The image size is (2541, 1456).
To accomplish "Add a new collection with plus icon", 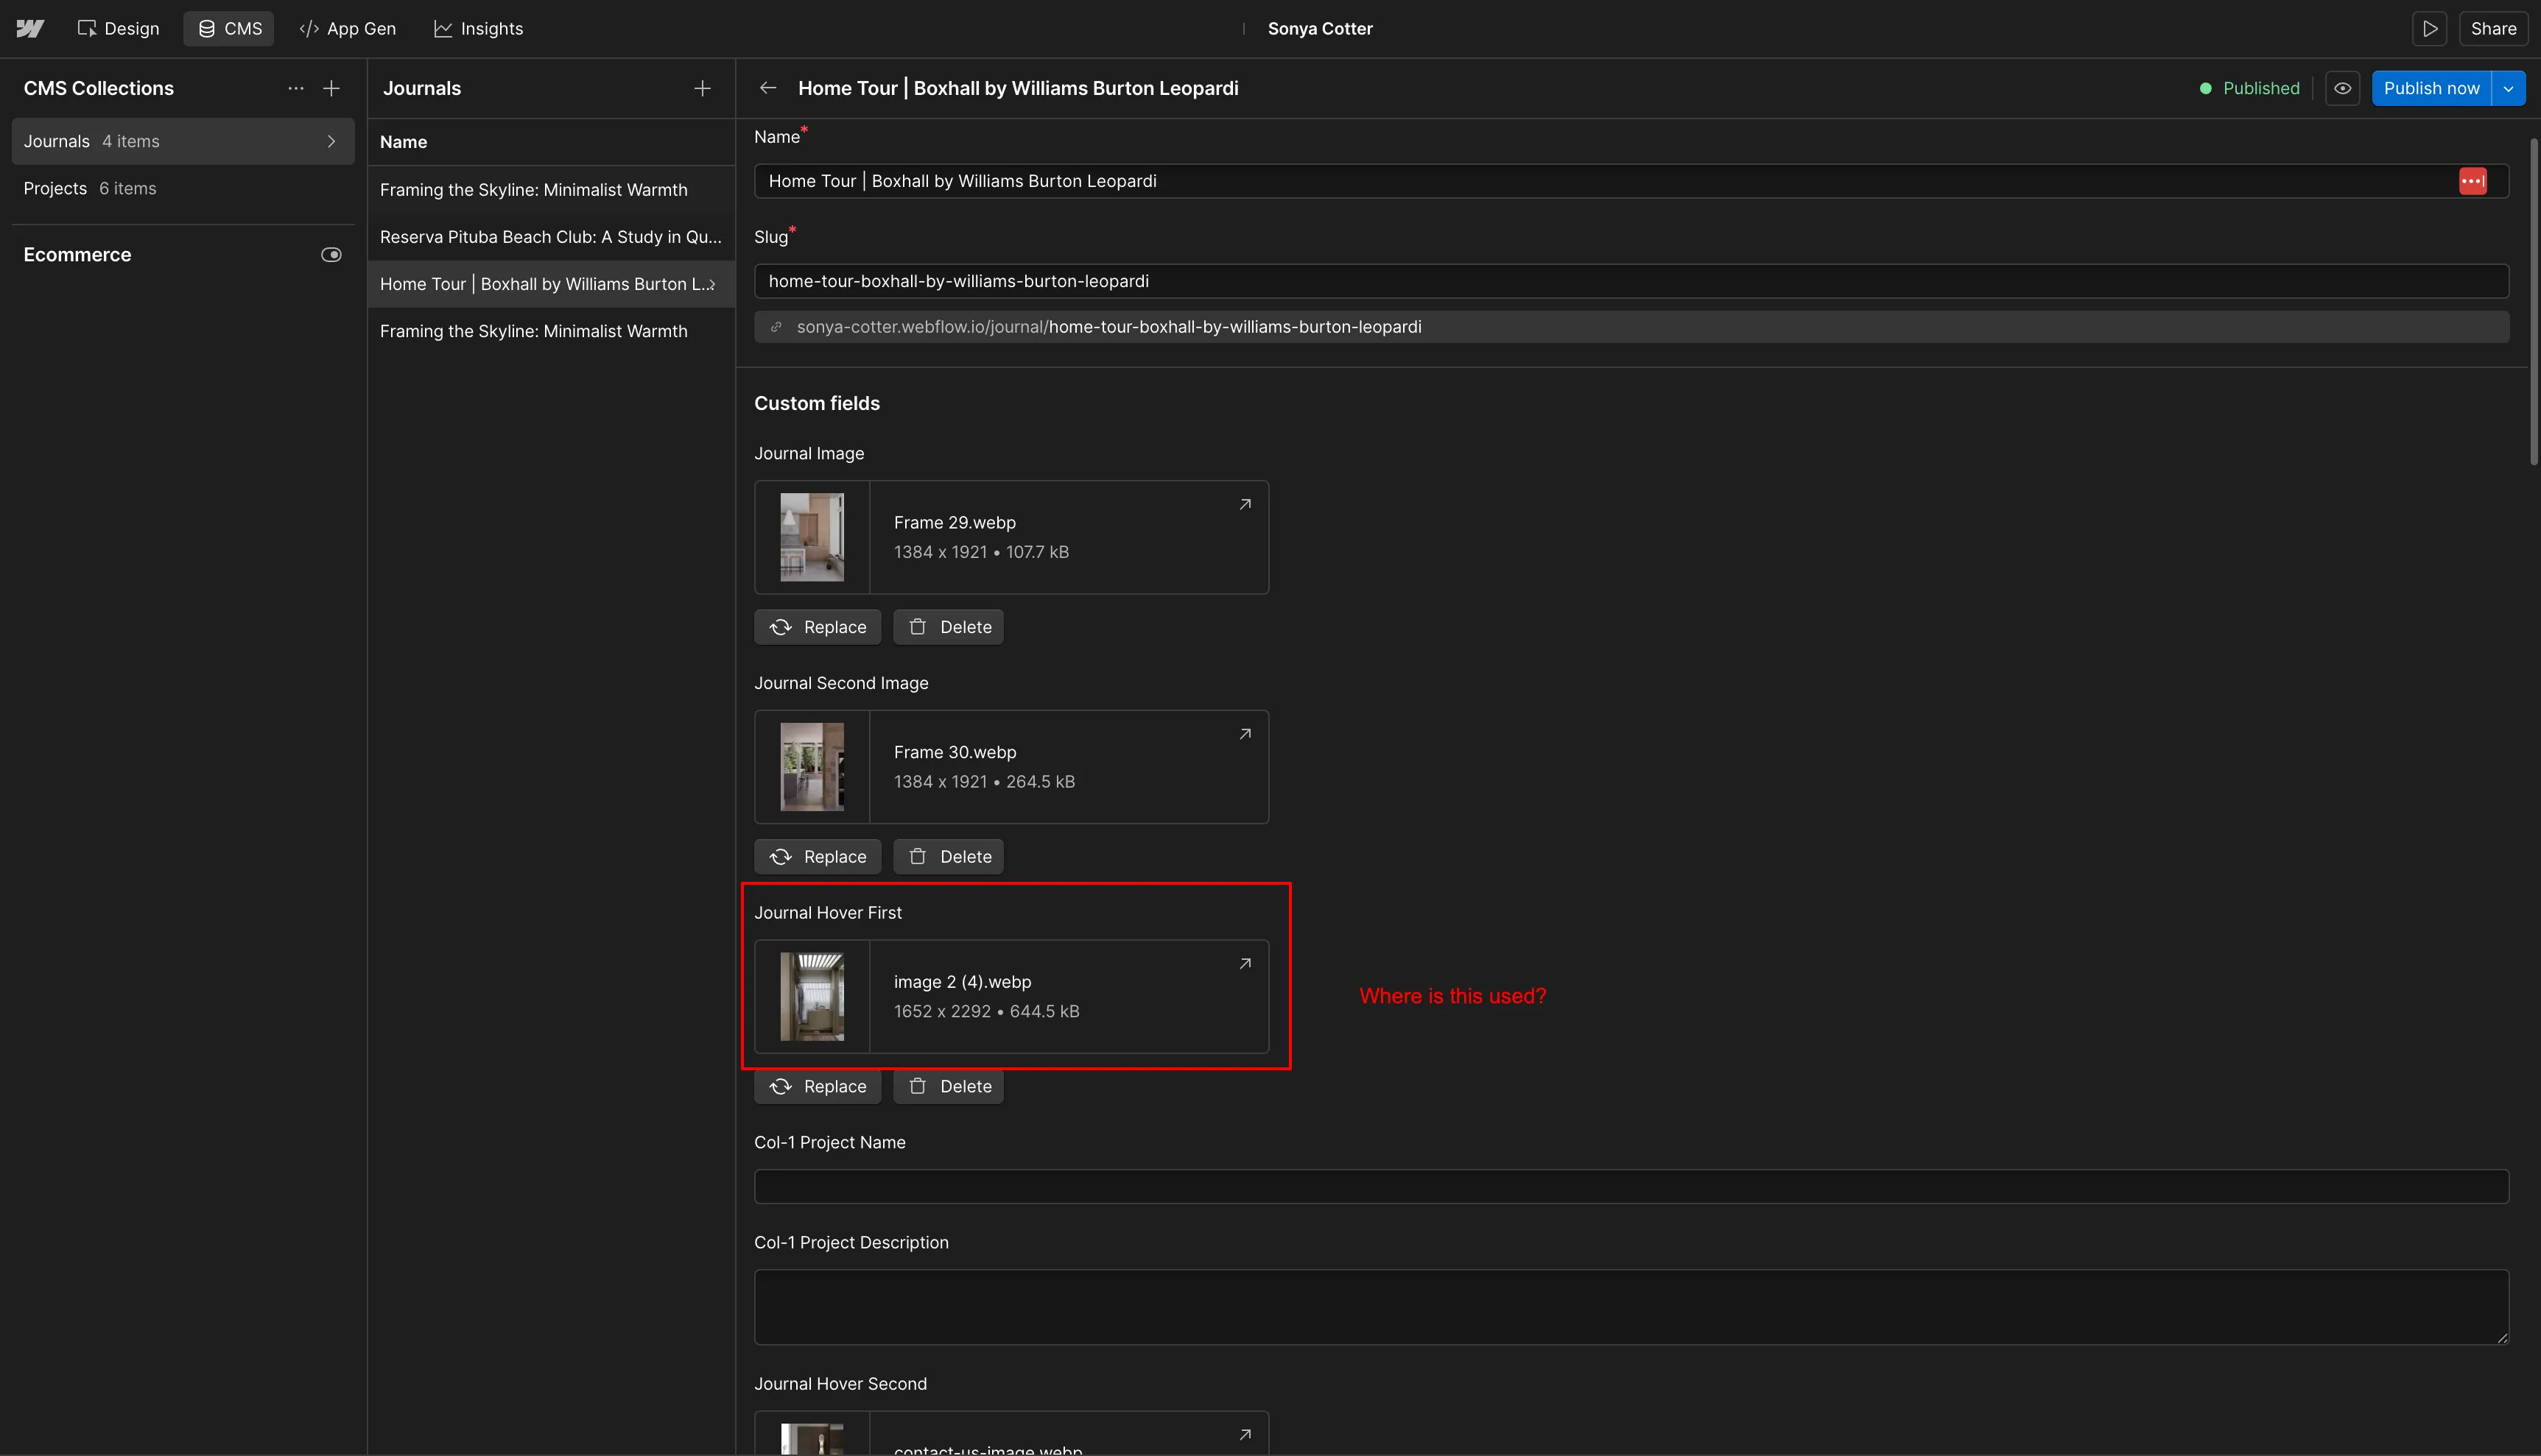I will click(x=331, y=88).
